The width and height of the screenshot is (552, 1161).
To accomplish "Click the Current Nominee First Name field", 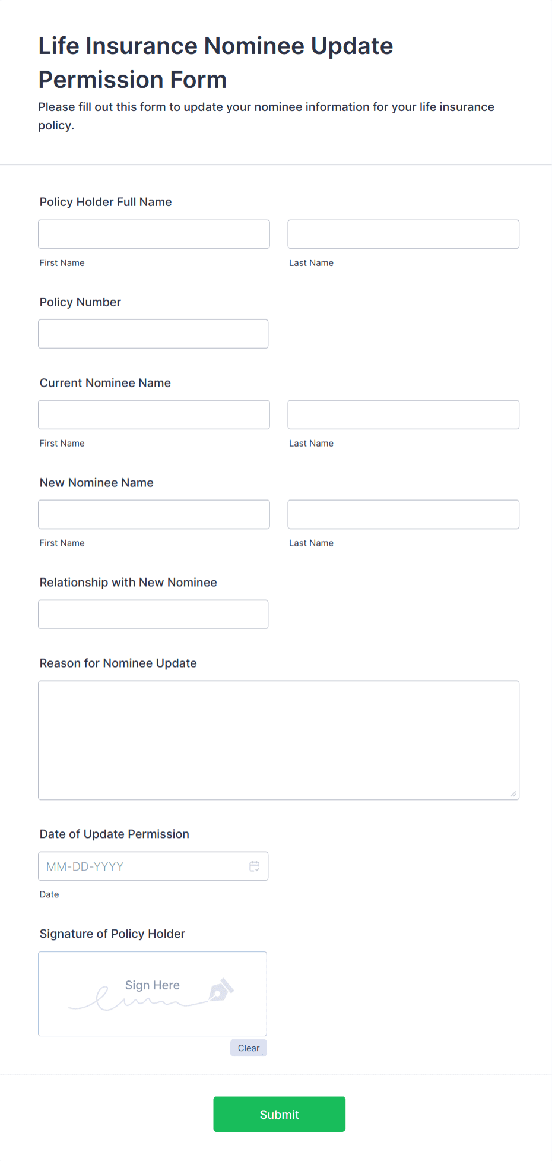I will click(153, 415).
